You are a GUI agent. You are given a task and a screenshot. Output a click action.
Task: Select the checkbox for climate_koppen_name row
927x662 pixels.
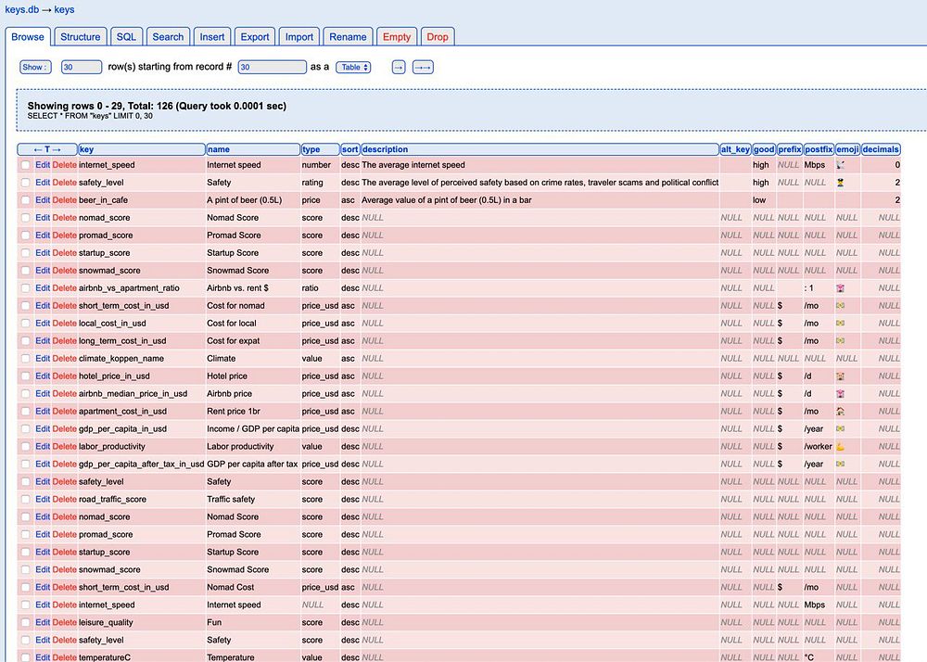click(x=26, y=359)
